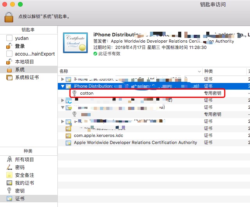Select the 系统 keychain
The image size is (250, 207).
tap(29, 70)
